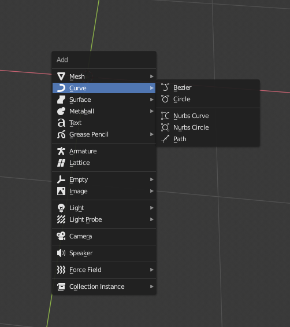Expand Image submenu arrow
This screenshot has height=327, width=290.
152,191
